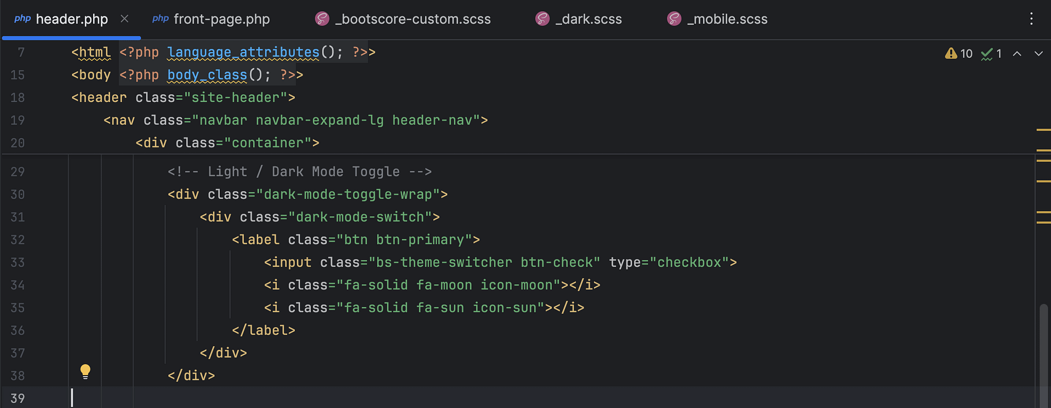
Task: Switch to the front-page.php tab
Action: (x=221, y=19)
